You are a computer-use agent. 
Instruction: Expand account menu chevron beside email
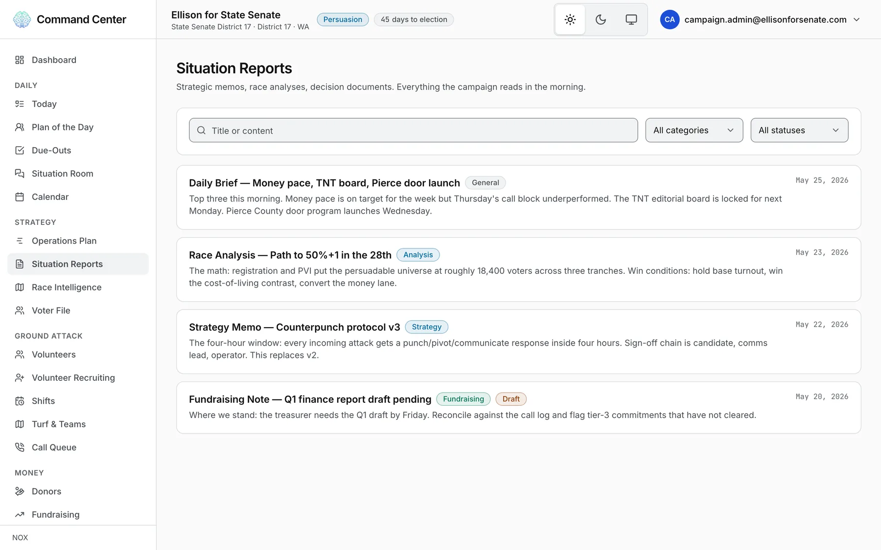point(857,20)
